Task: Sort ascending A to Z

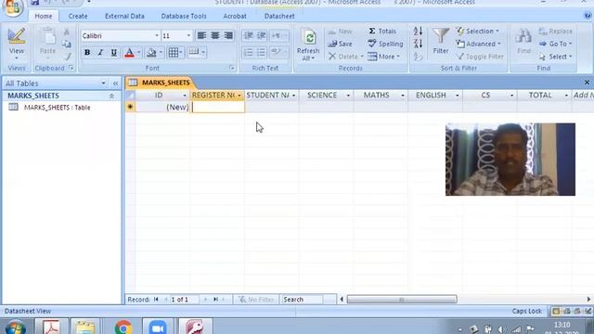Action: click(418, 31)
